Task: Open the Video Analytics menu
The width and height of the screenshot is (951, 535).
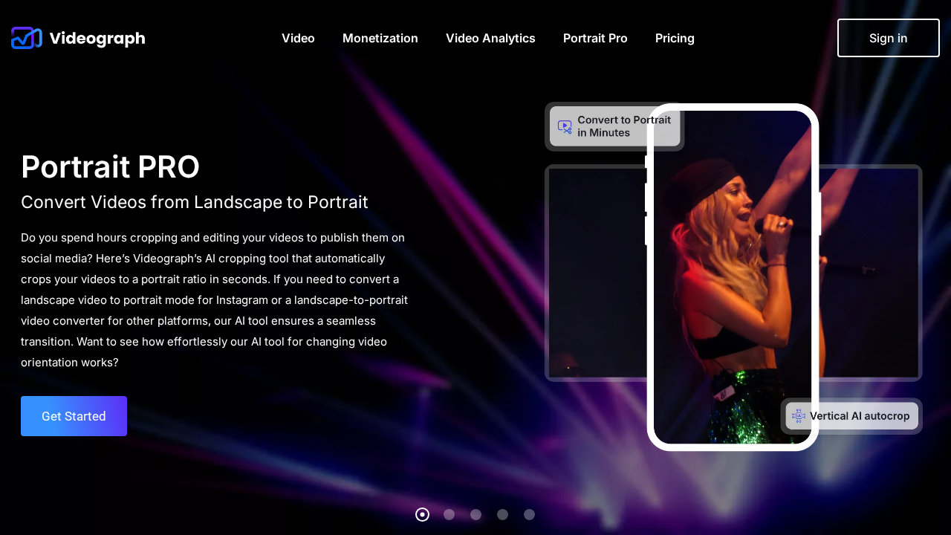Action: point(490,38)
